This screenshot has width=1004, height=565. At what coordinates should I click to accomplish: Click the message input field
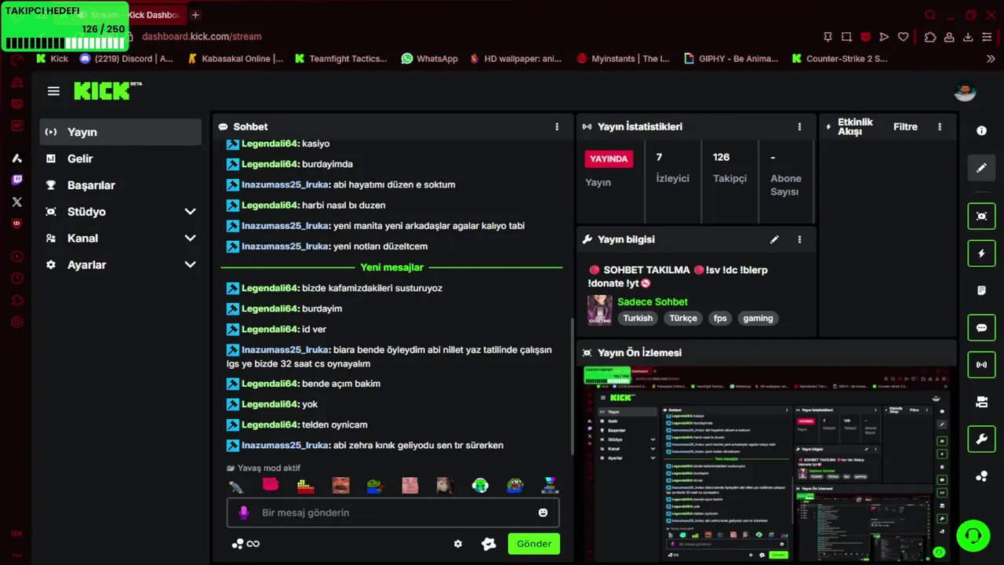coord(393,512)
